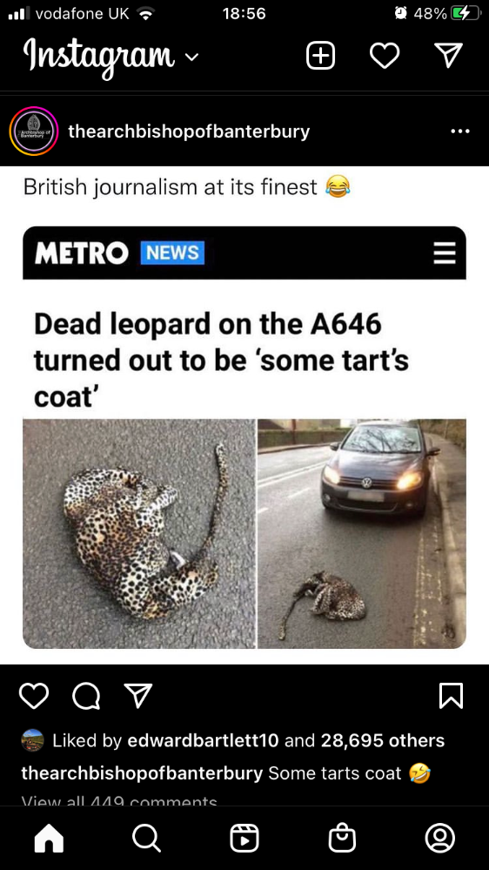Viewport: 489px width, 870px height.
Task: Open the Reels tab
Action: click(244, 838)
